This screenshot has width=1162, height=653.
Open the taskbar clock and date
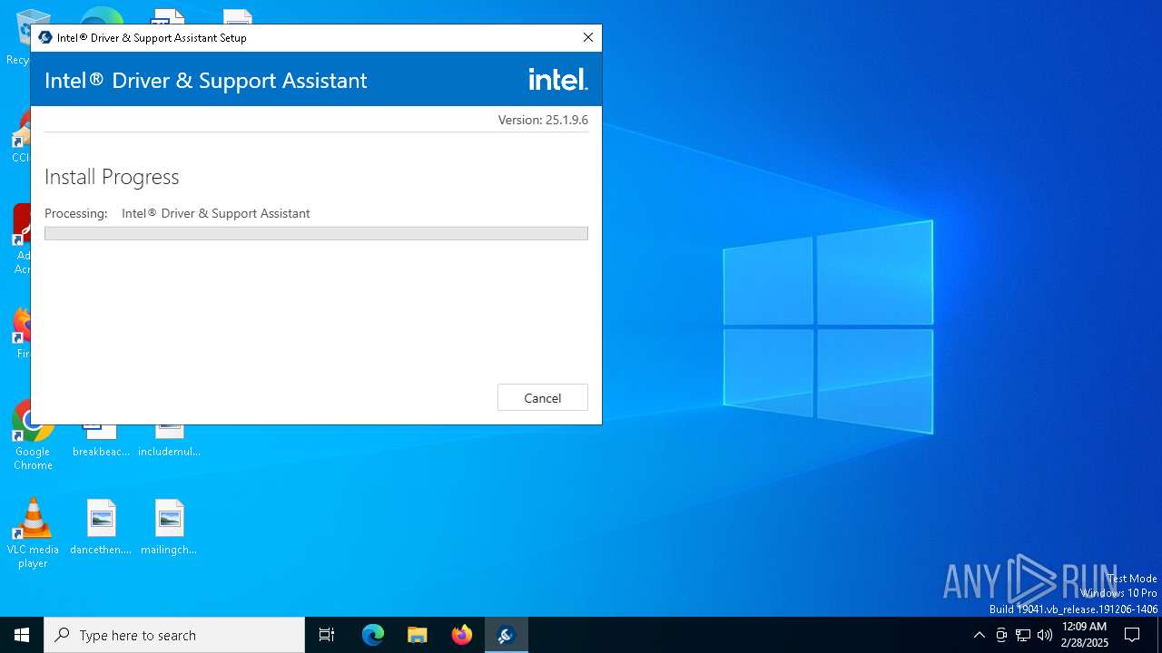[1084, 635]
